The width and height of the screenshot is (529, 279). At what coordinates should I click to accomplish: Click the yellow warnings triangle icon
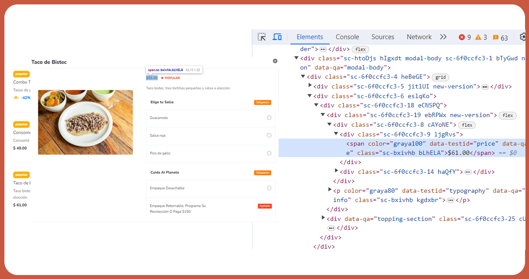478,37
